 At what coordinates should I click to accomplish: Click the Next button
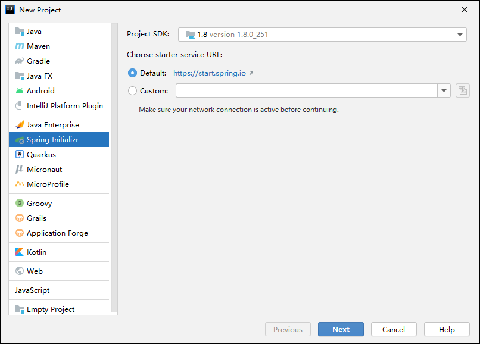(x=341, y=329)
